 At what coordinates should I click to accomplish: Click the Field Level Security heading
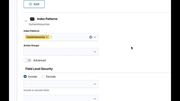point(39,69)
